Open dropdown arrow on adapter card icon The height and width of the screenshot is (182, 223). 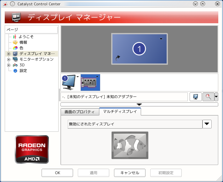pyautogui.click(x=97, y=77)
